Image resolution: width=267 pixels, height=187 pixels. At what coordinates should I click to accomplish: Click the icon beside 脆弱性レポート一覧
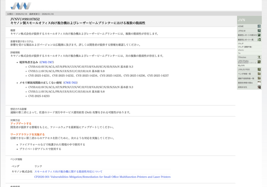pyautogui.click(x=259, y=40)
